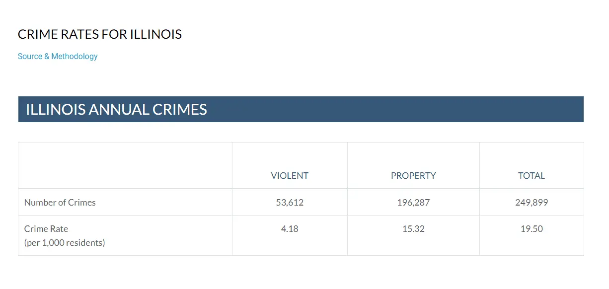Click the per 1,000 residents subtext
The height and width of the screenshot is (289, 609).
click(65, 243)
